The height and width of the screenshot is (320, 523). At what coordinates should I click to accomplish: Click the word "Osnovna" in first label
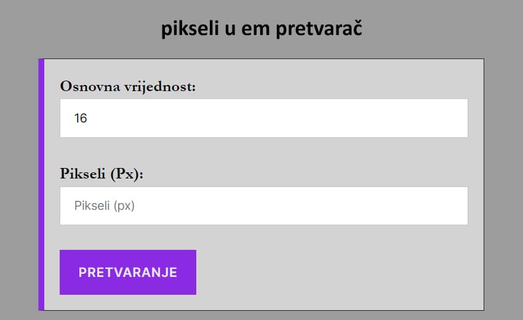click(86, 86)
